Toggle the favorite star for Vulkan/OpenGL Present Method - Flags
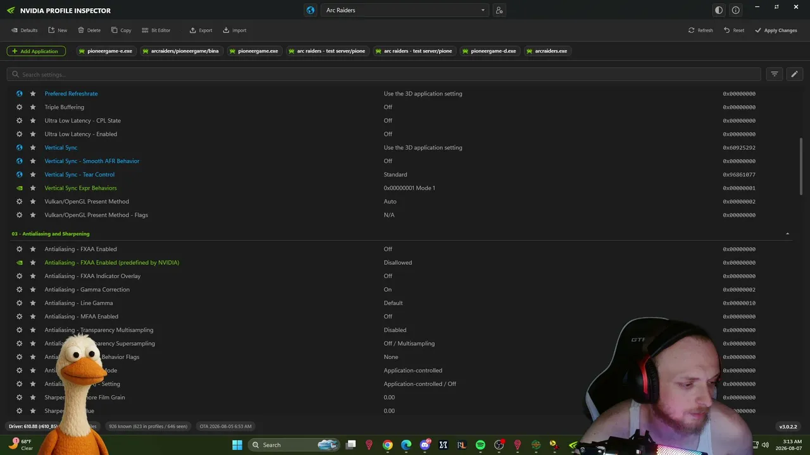The width and height of the screenshot is (810, 455). coord(33,215)
